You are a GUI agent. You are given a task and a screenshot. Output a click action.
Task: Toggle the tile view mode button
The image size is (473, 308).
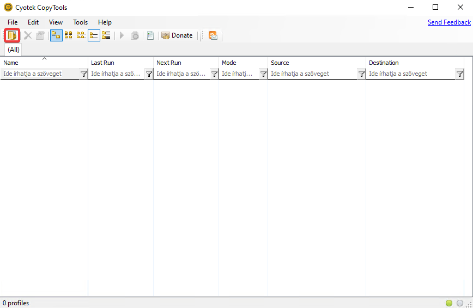[106, 35]
